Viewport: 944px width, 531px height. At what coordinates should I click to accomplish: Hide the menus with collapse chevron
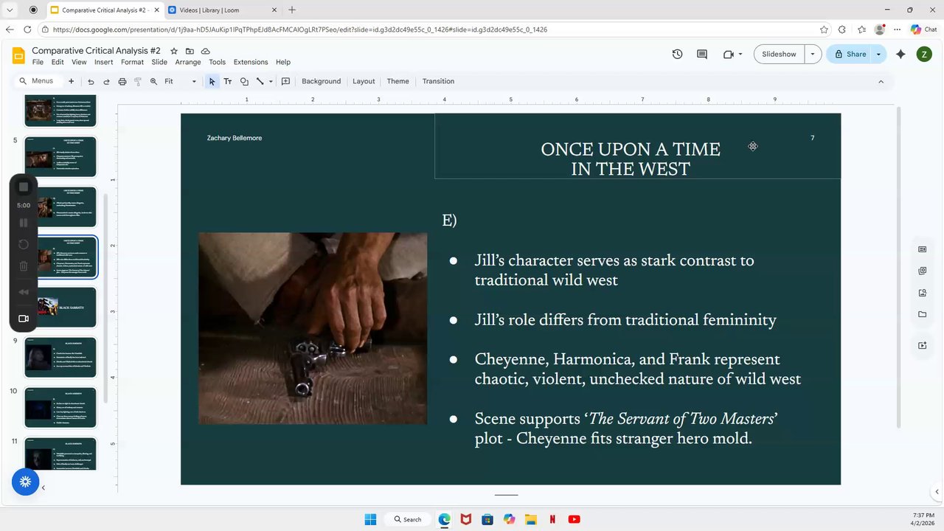point(881,81)
